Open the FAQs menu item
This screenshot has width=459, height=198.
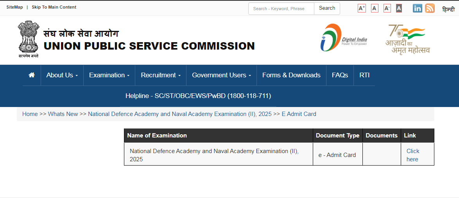point(340,75)
